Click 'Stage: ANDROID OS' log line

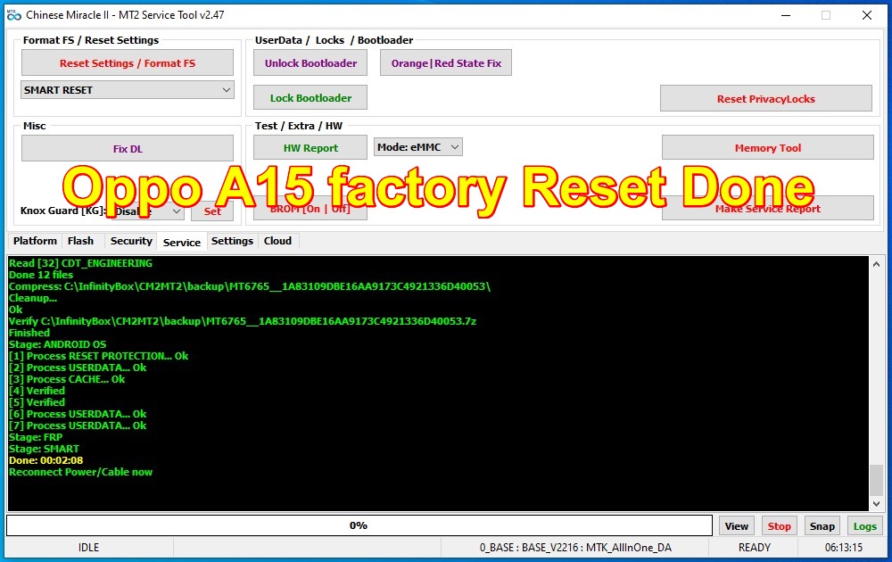point(57,344)
